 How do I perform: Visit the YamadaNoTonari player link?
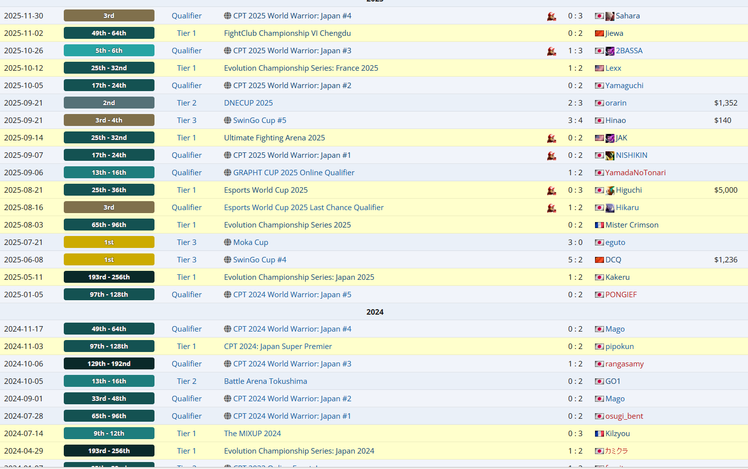(x=635, y=173)
